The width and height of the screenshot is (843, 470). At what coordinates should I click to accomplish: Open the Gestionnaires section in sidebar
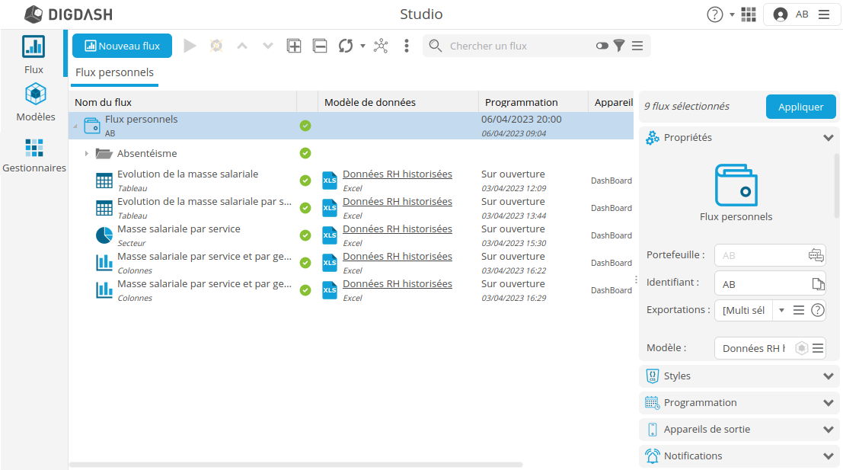(x=34, y=155)
